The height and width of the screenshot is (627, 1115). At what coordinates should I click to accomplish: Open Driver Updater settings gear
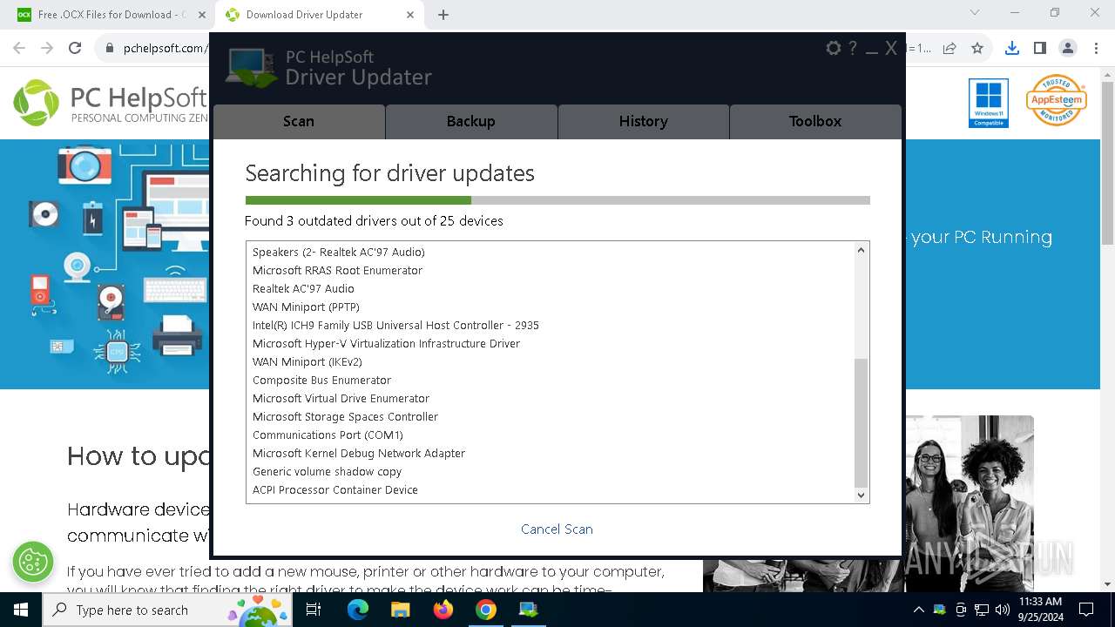pyautogui.click(x=833, y=49)
